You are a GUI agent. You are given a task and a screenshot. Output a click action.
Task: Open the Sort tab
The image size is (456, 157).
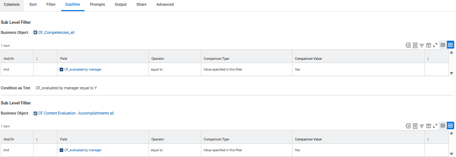pos(33,5)
